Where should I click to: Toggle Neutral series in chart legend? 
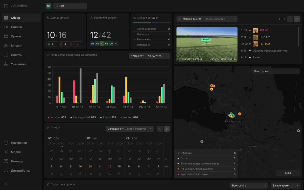[x=129, y=117]
